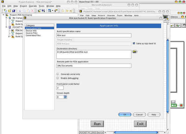Click the Destination directory field
The image size is (186, 134).
(x=94, y=54)
